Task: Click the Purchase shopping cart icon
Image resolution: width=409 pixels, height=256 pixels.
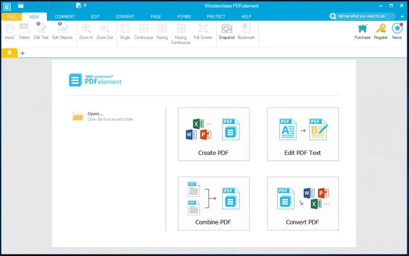Action: click(362, 32)
